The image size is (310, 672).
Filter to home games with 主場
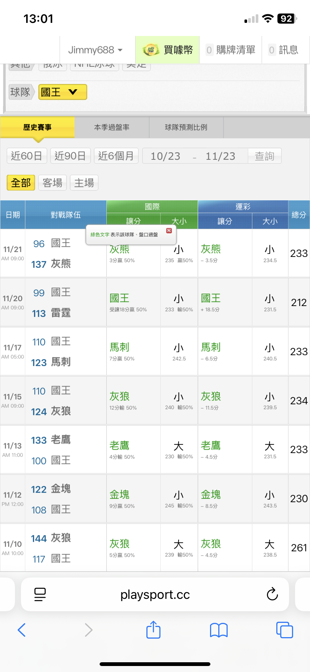[84, 183]
